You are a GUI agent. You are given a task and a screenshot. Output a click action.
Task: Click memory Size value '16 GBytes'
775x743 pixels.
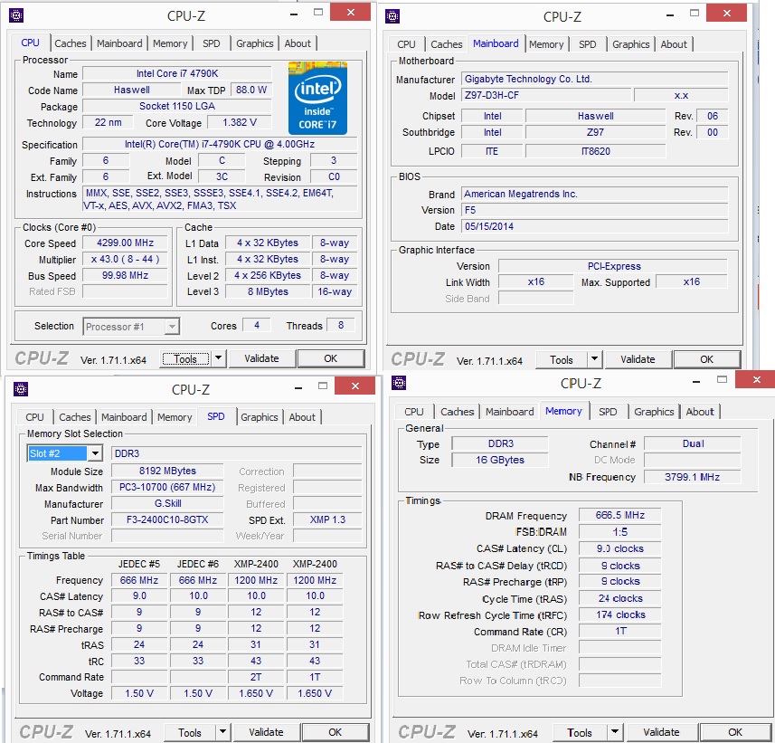500,460
